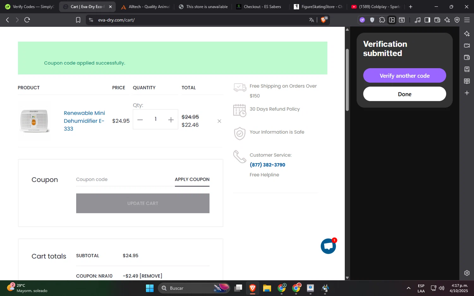Remove the NRA10 coupon
This screenshot has height=296, width=474.
(151, 276)
